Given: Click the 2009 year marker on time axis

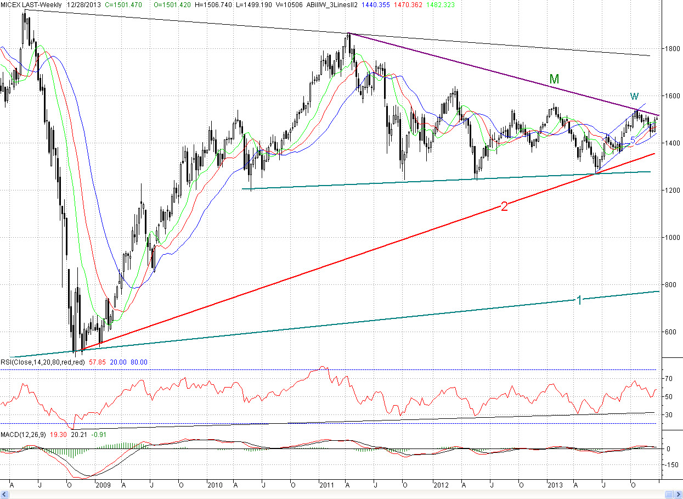Looking at the screenshot, I should coord(102,485).
